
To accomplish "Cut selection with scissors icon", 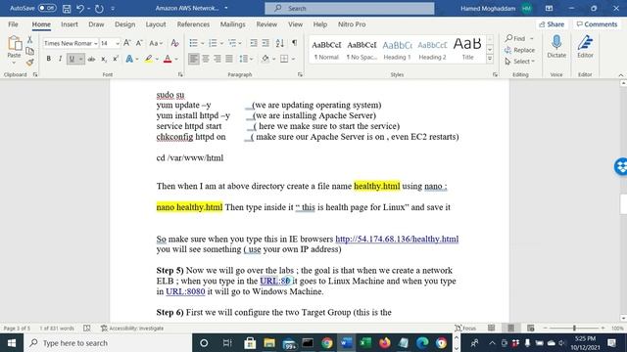I will tap(29, 39).
